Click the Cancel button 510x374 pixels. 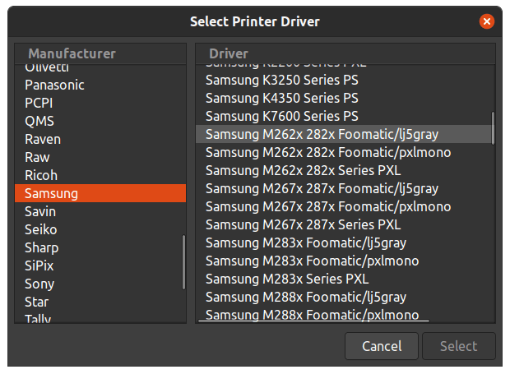click(x=382, y=346)
